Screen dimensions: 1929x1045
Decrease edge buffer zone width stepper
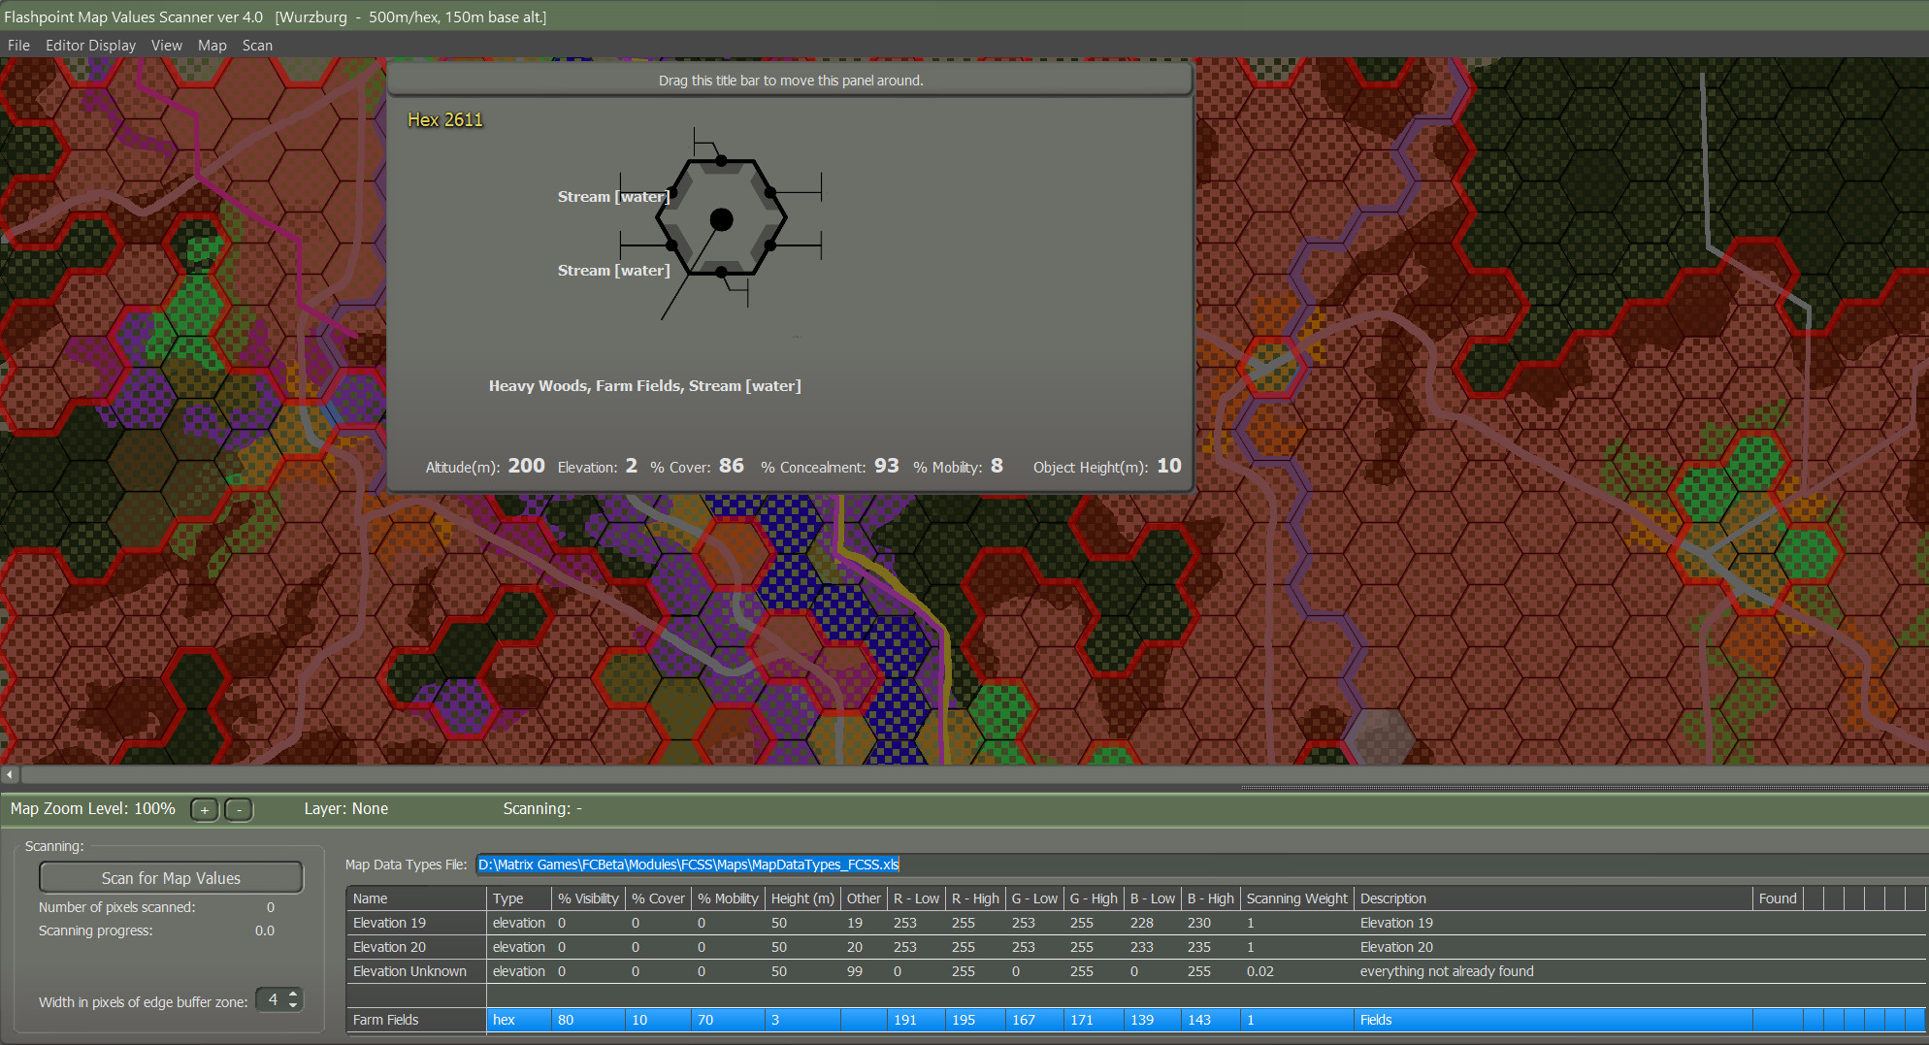[x=293, y=1005]
